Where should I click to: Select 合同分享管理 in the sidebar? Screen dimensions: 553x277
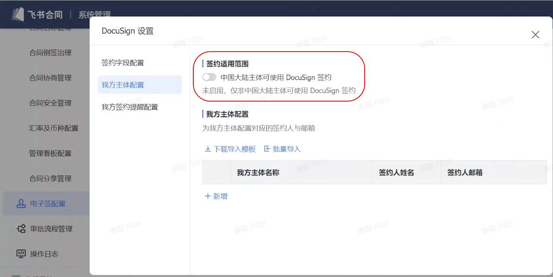click(x=50, y=178)
